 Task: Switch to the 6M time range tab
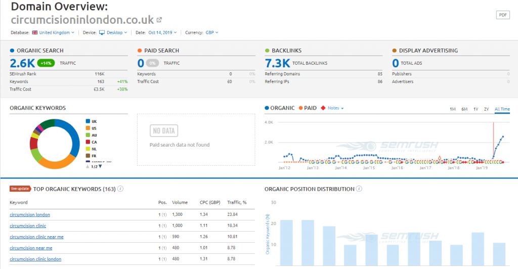[x=464, y=109]
